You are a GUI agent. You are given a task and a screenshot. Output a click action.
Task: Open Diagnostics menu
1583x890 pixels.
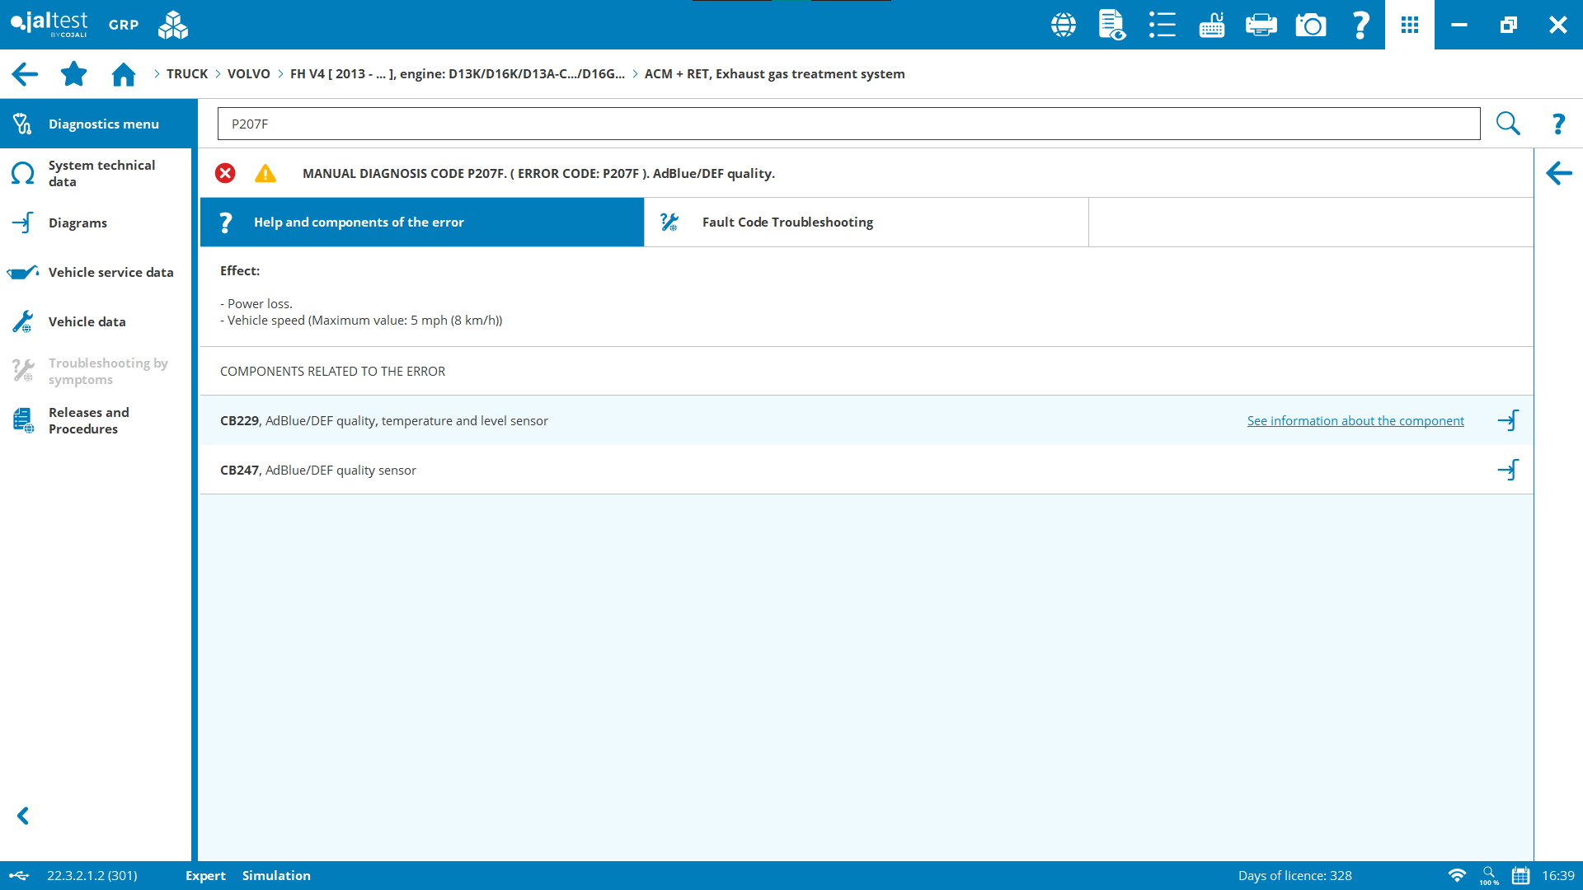[x=99, y=124]
